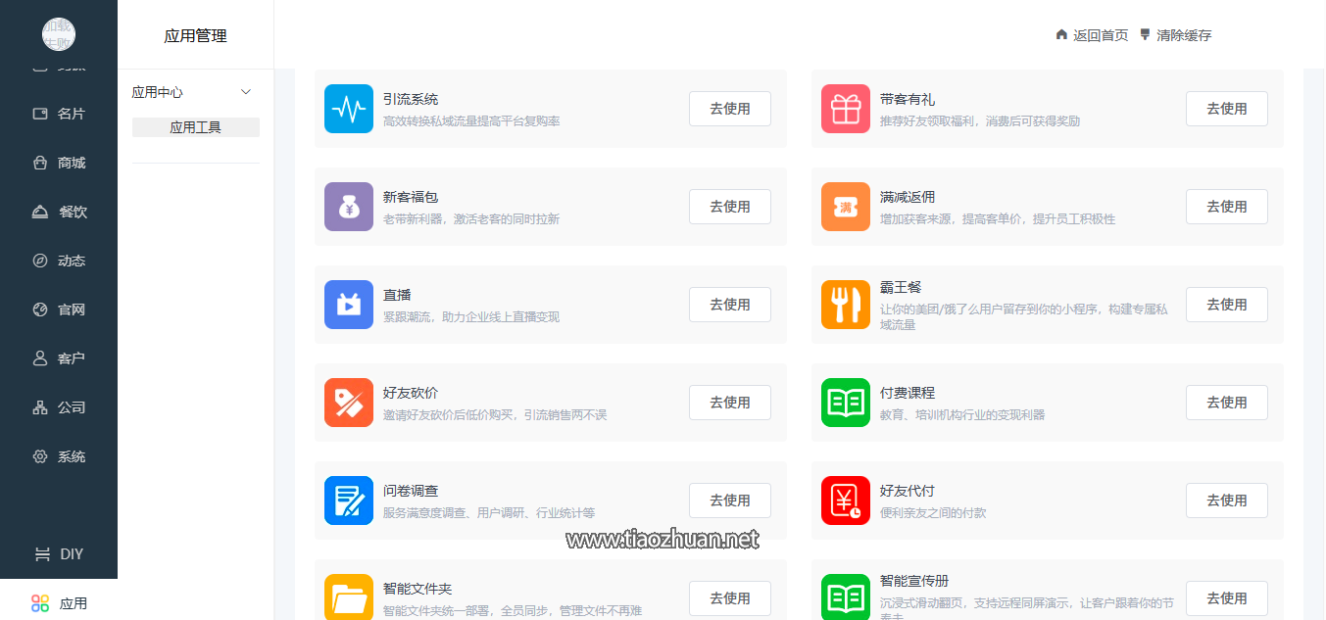Select the 应用工具 menu entry

(x=195, y=126)
